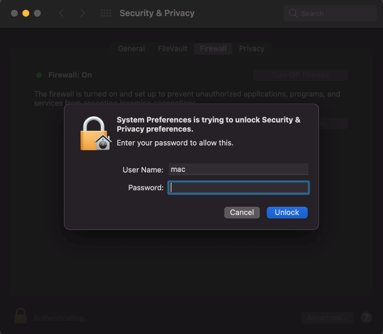The image size is (383, 334).
Task: Click the padlock icon in the authentication dialog
Action: pyautogui.click(x=96, y=133)
